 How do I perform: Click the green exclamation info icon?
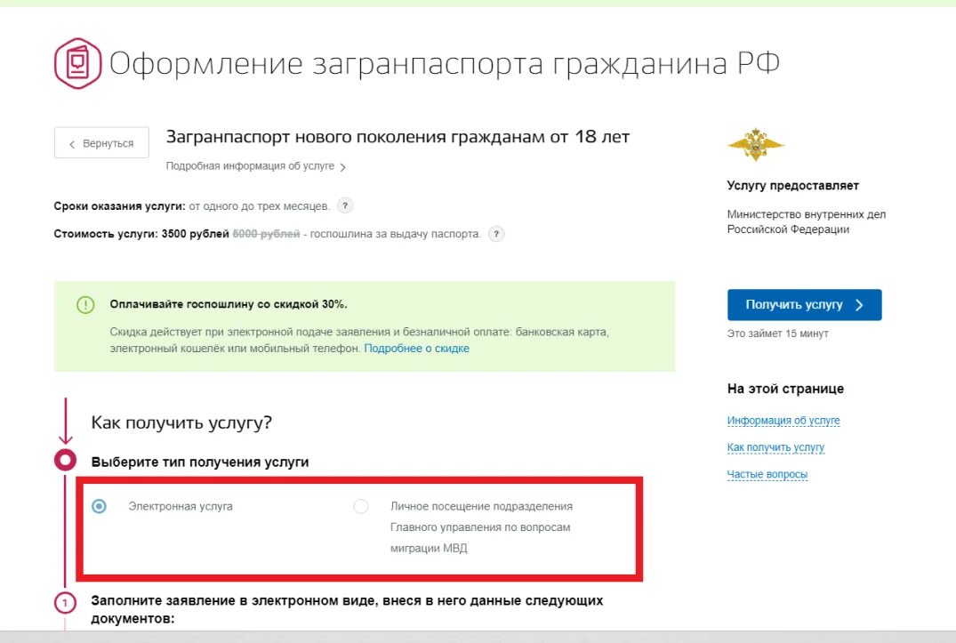85,305
